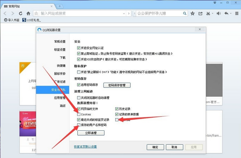Enable 关闭浏览器时自动清理 checkbox
The image size is (241, 158).
click(x=79, y=98)
